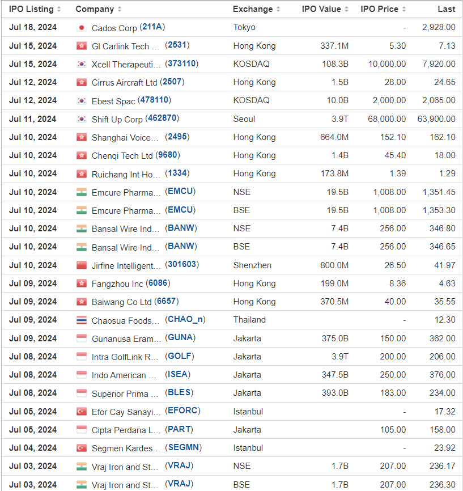Open Xcell Therapeuti company link
The image size is (463, 491).
point(126,65)
